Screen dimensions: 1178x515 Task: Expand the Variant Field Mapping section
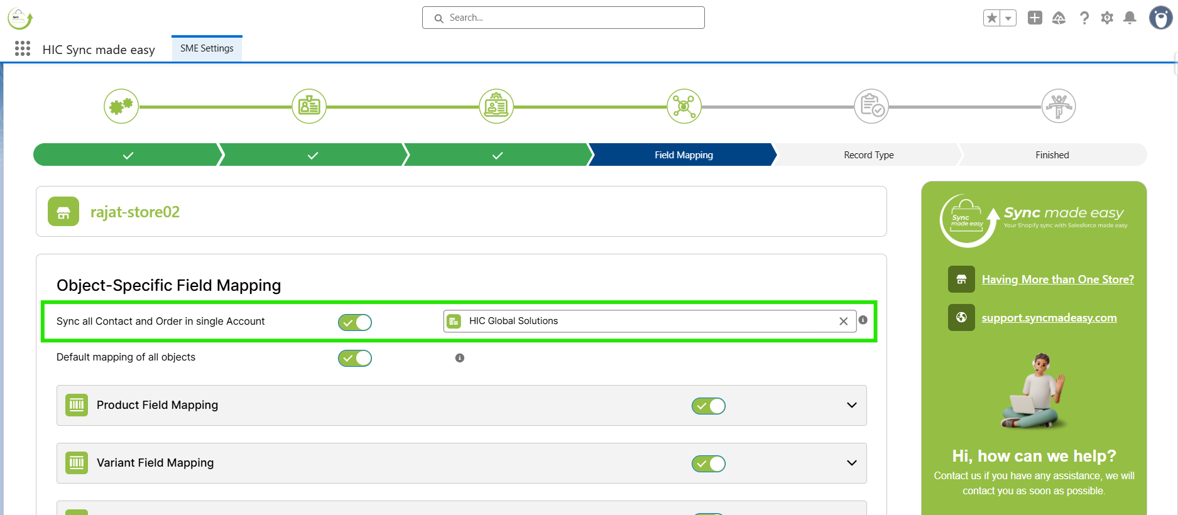pyautogui.click(x=852, y=463)
